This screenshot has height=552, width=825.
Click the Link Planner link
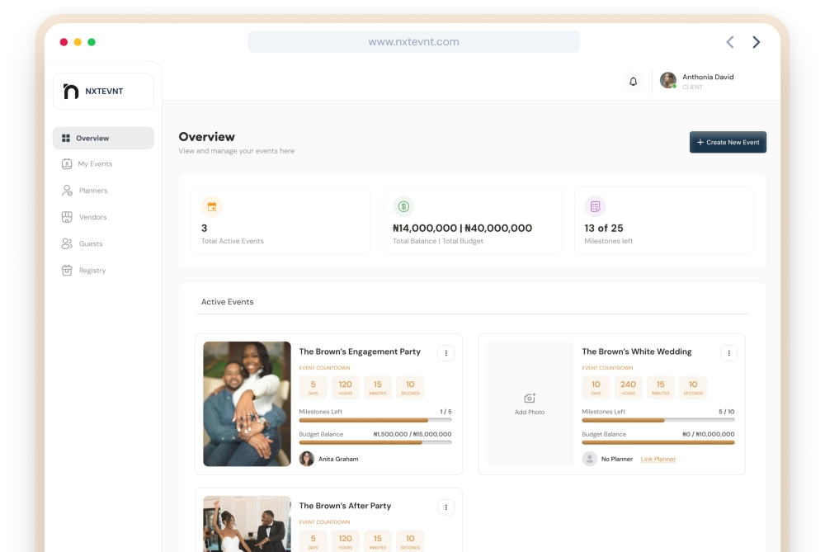point(658,459)
